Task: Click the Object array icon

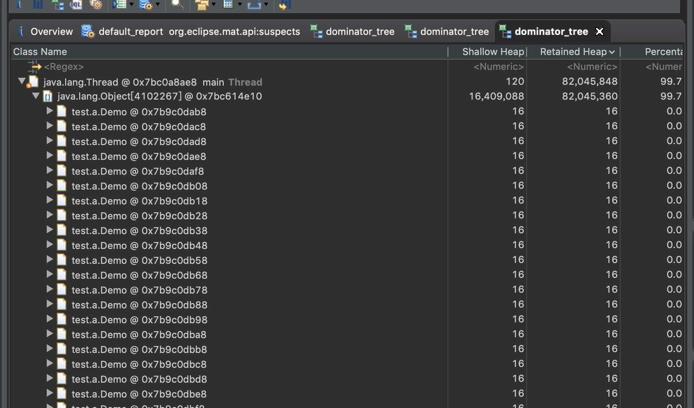Action: click(x=48, y=97)
